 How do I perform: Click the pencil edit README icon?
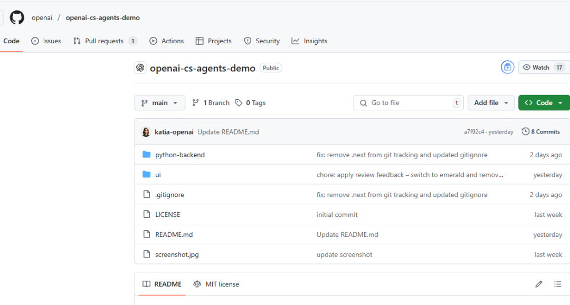tap(539, 284)
